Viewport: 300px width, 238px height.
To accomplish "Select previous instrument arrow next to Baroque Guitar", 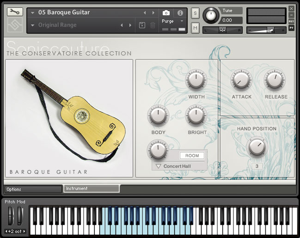I will 145,12.
